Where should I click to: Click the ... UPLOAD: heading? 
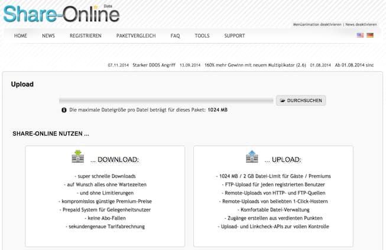tap(282, 159)
